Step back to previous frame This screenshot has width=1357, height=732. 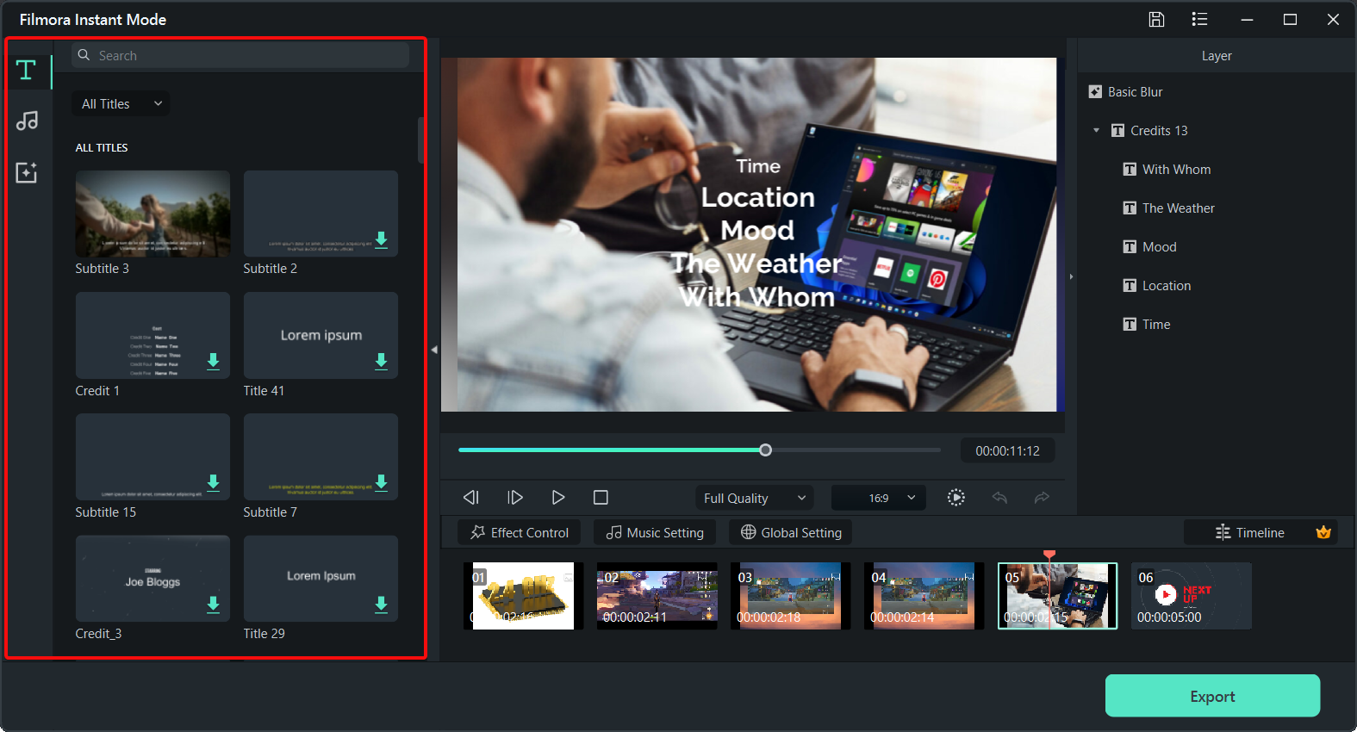[x=470, y=498]
